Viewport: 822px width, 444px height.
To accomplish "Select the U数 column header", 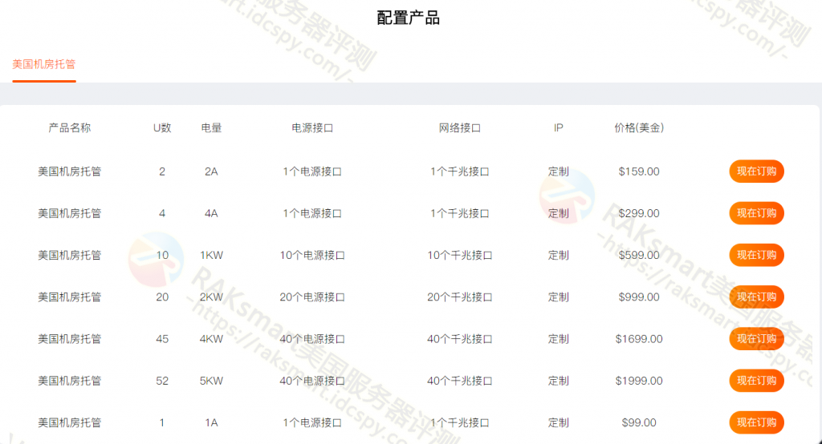I will click(162, 127).
